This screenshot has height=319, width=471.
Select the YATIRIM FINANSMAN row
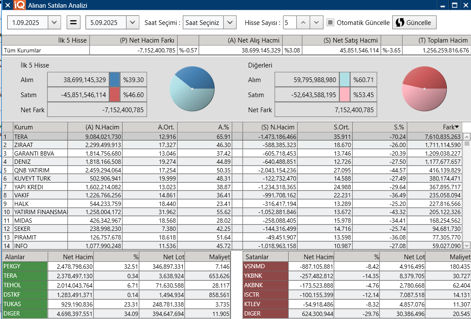coord(233,212)
